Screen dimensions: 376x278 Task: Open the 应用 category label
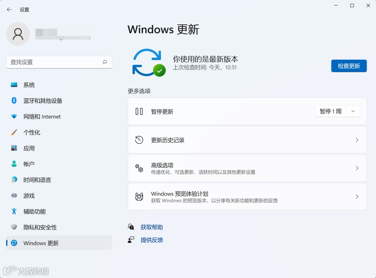coord(29,148)
